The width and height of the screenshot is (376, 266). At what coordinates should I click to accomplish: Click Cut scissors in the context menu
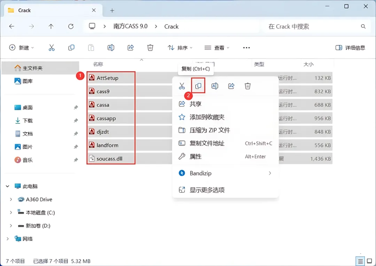[182, 86]
